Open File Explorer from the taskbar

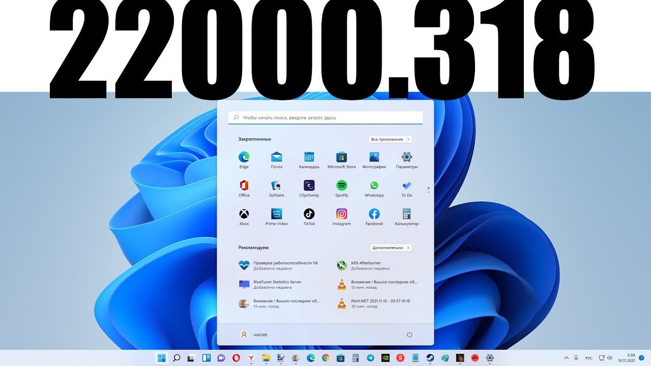[266, 358]
